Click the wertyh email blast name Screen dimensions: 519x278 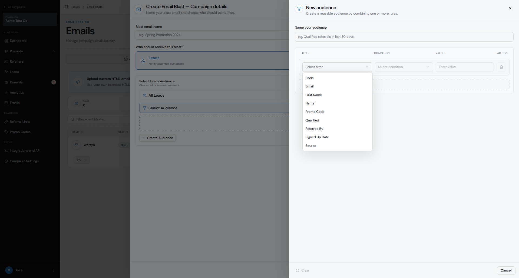(89, 145)
